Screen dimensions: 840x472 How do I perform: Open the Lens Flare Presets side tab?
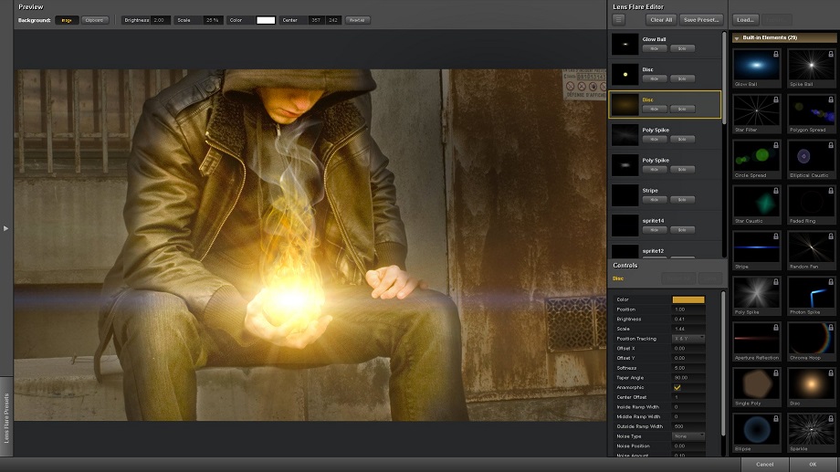click(6, 416)
